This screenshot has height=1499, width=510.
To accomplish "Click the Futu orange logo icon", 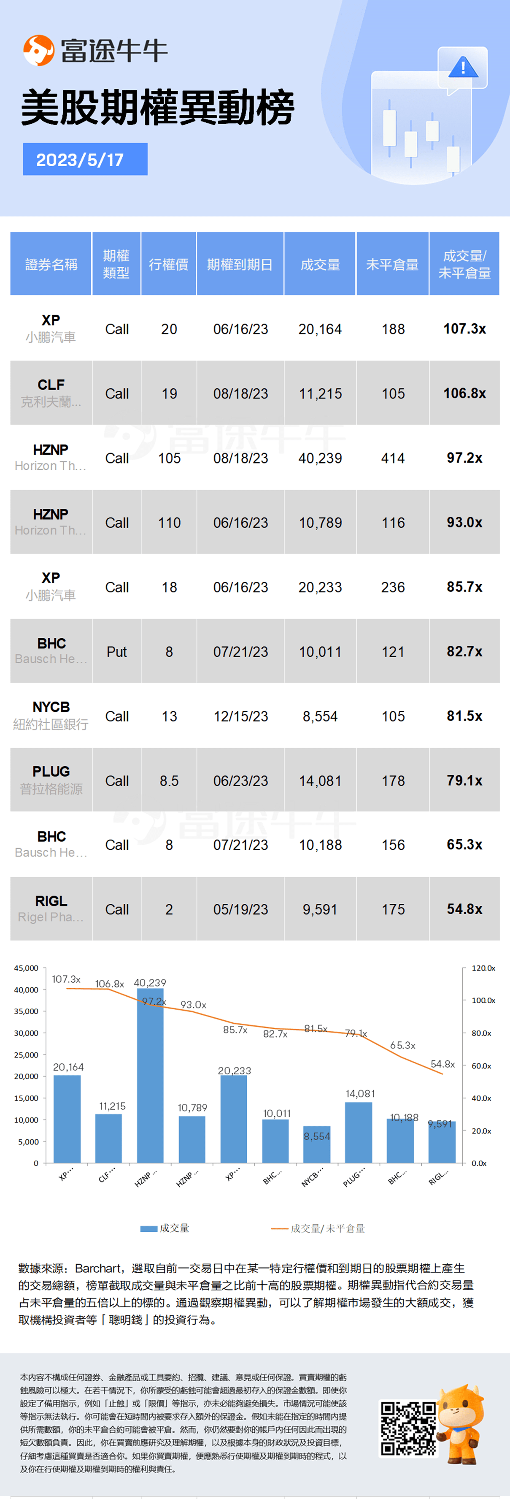I will click(x=38, y=51).
